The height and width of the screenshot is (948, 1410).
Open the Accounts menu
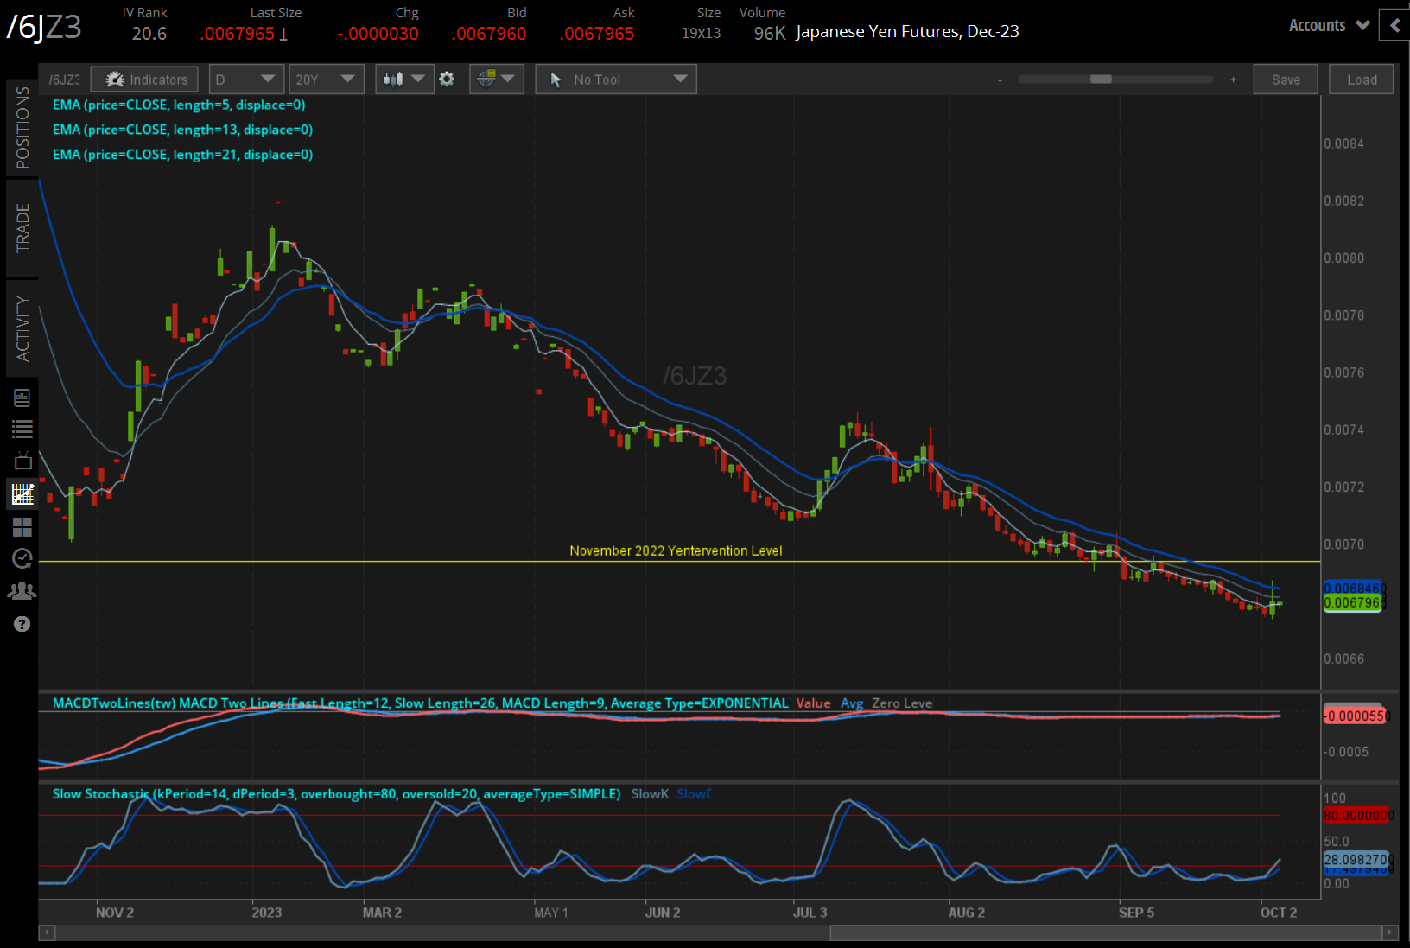pyautogui.click(x=1329, y=26)
